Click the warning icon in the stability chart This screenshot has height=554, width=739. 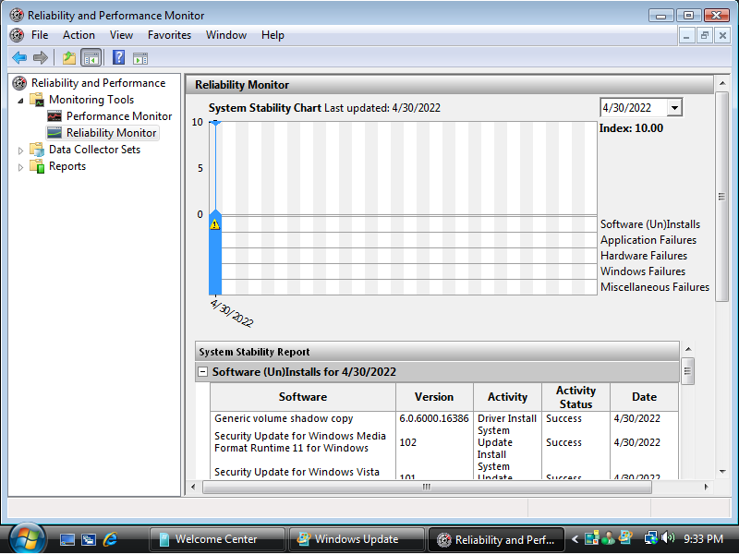tap(215, 224)
